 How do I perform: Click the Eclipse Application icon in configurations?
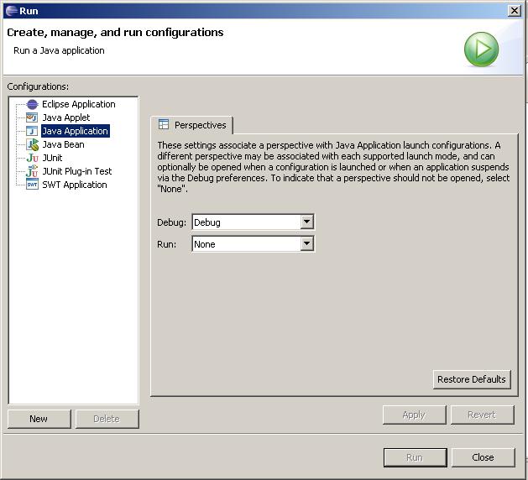32,104
